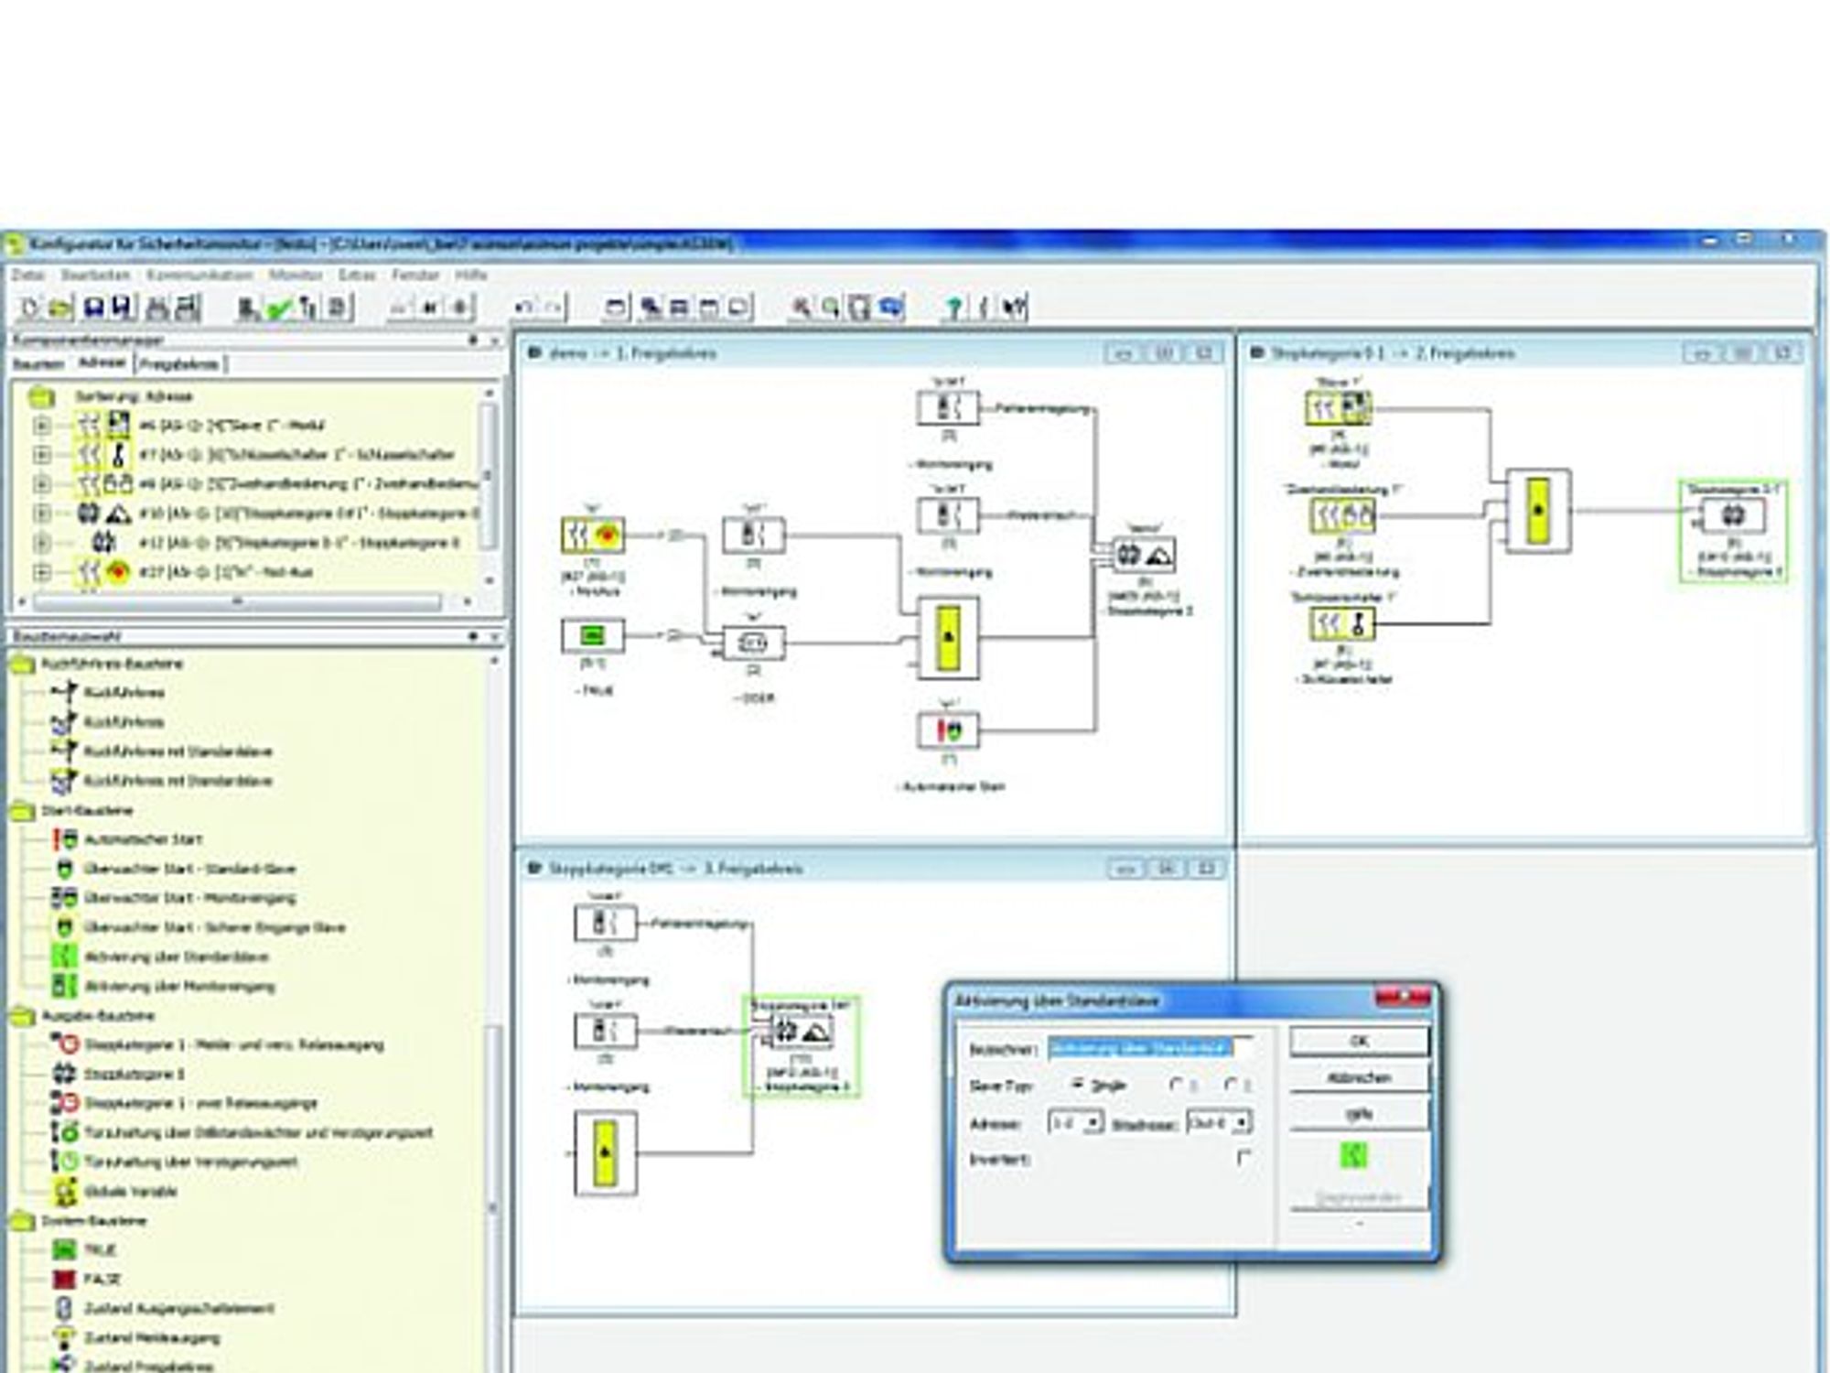This screenshot has width=1830, height=1373.
Task: Open the Kommunikation menu
Action: [x=199, y=275]
